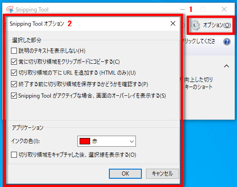Click the gear icon beside オプション

[195, 25]
